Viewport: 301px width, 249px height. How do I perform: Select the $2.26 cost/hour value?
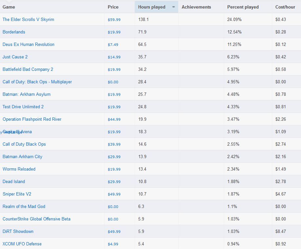[281, 119]
